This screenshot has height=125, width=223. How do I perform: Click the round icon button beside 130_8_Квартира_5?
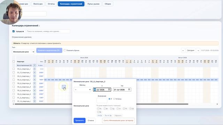click(34, 94)
